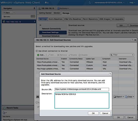Open the Recent Tasks filter dropdown

click(5, 113)
